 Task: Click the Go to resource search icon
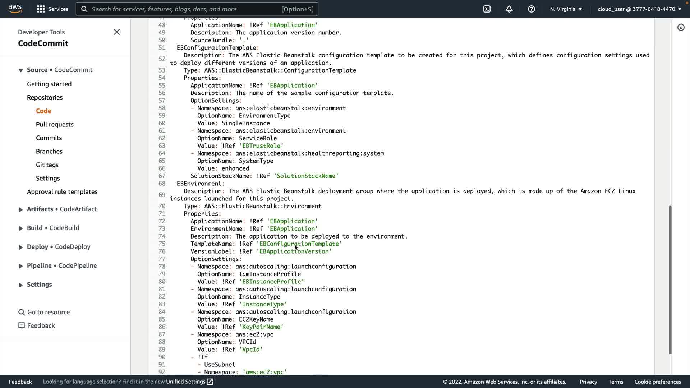[22, 312]
